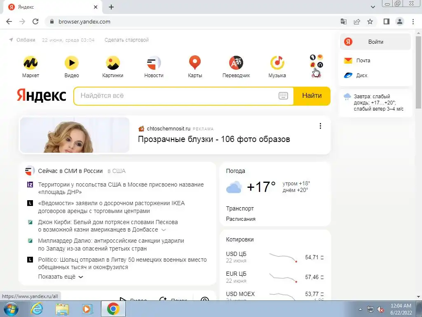
Task: Click the ad thumbnail image of woman
Action: pos(75,135)
